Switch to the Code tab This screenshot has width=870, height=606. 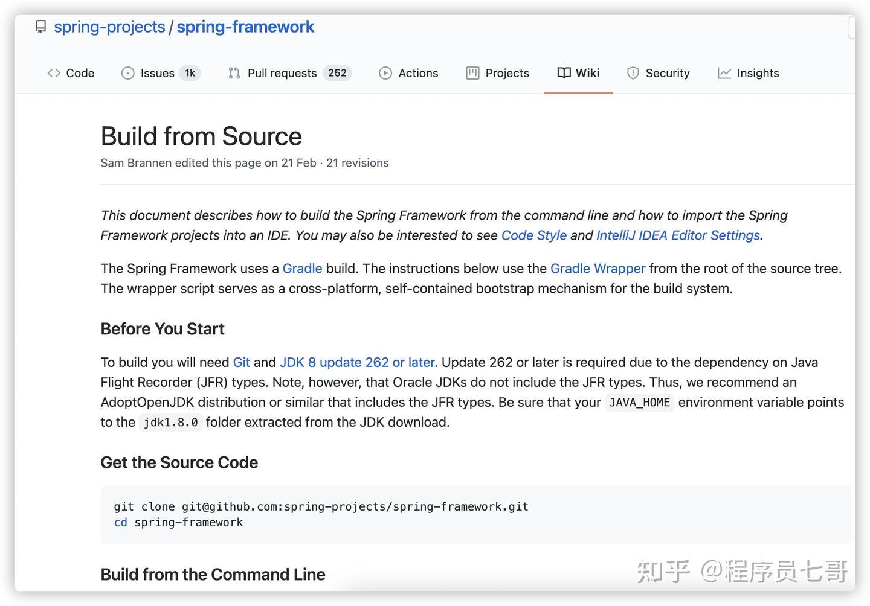coord(79,72)
